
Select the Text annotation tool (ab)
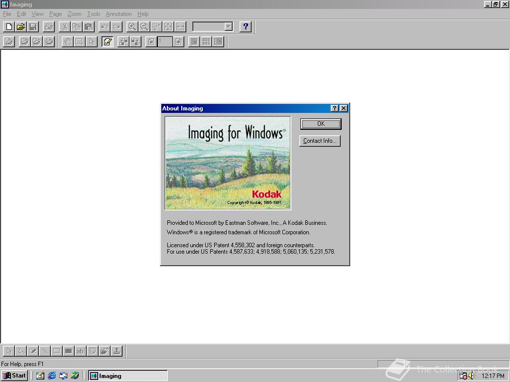click(x=80, y=351)
